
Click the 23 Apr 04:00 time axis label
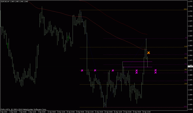(x=108, y=112)
